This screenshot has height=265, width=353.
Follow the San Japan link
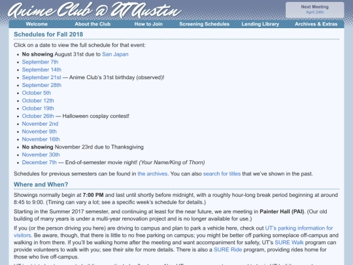click(x=115, y=54)
